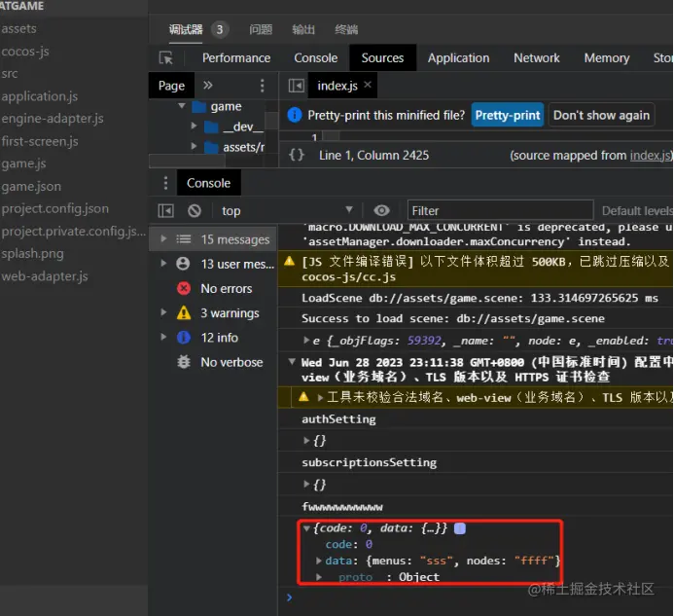
Task: Expand the 12 info group
Action: [163, 337]
